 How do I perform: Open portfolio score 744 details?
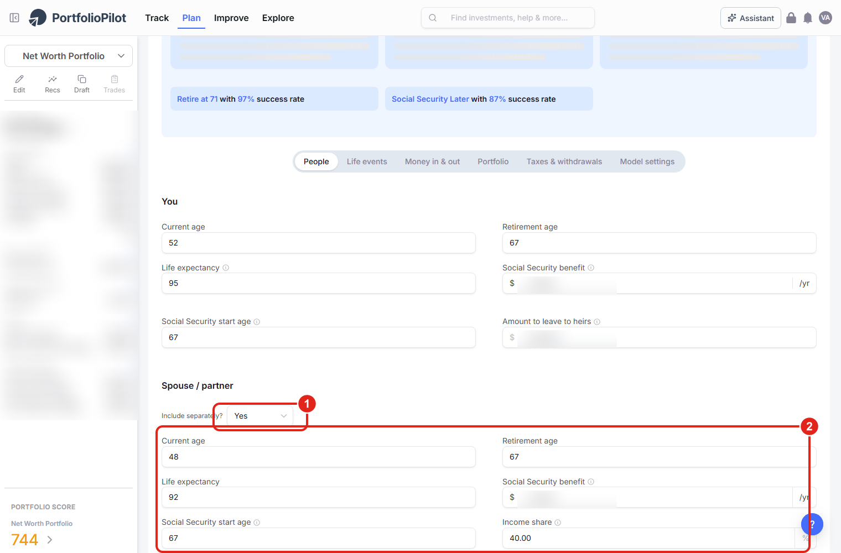click(x=25, y=540)
